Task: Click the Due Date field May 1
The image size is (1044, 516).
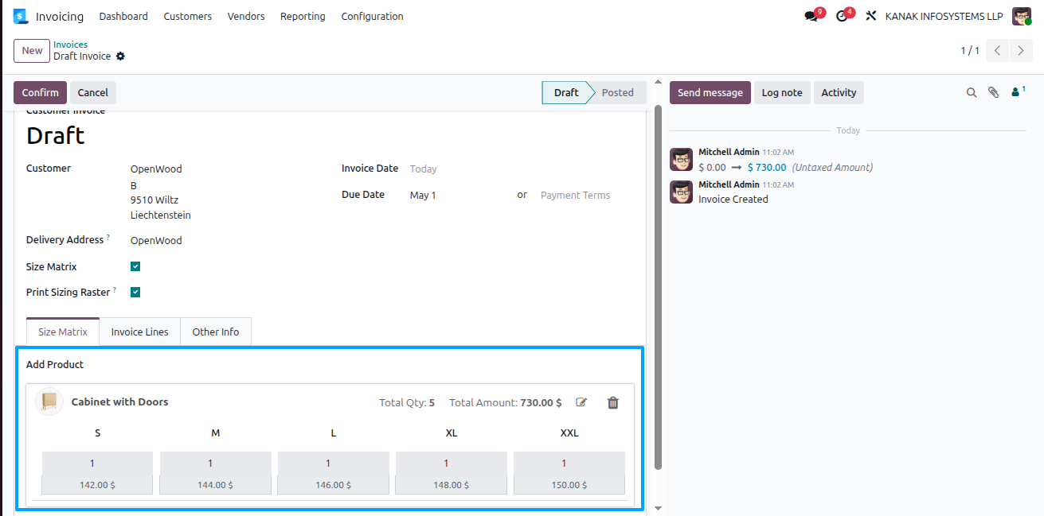Action: click(423, 195)
